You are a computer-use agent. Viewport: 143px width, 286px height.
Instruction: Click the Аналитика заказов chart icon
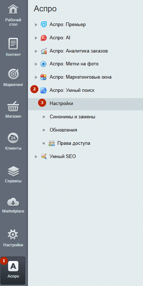point(44,51)
